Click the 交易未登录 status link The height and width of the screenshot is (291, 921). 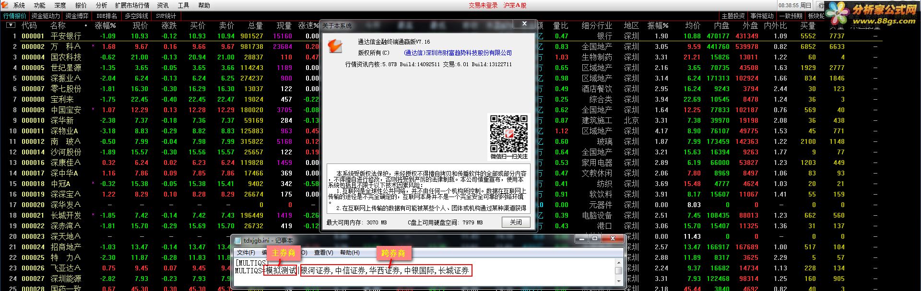pos(483,5)
